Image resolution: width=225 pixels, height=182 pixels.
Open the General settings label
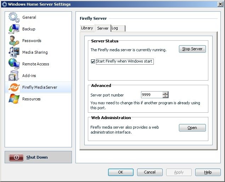coord(29,17)
